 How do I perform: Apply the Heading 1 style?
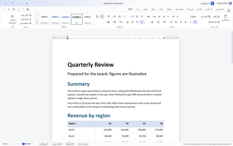66,19
